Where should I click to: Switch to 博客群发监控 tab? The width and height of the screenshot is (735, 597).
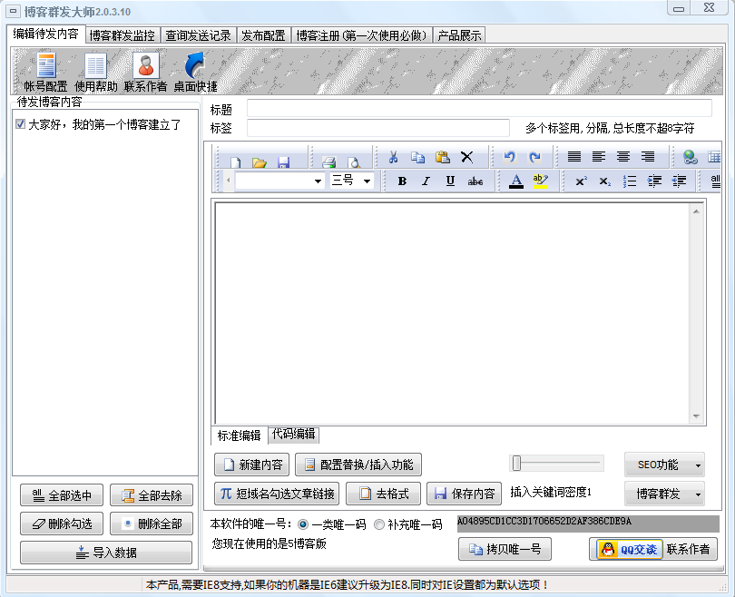(x=122, y=35)
